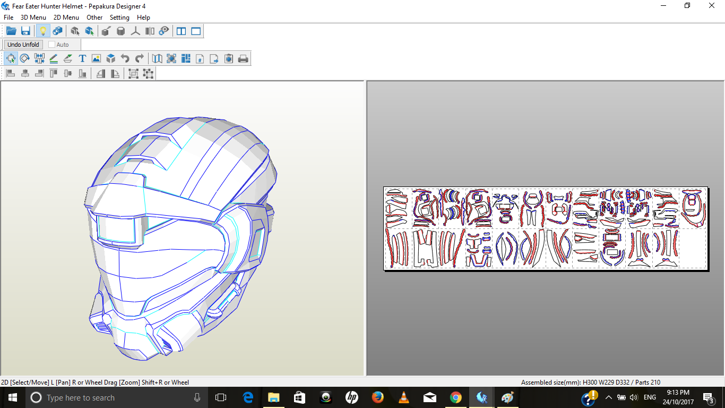The image size is (725, 408).
Task: Click the 'Type here to search' taskbar box
Action: coord(117,397)
